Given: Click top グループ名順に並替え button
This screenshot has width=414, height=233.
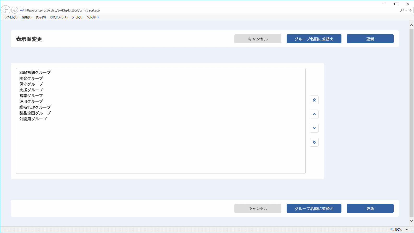Looking at the screenshot, I should [x=314, y=39].
